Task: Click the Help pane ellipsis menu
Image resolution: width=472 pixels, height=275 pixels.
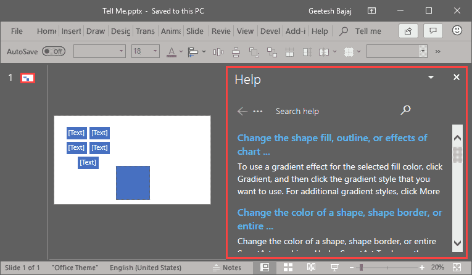Action: [258, 112]
